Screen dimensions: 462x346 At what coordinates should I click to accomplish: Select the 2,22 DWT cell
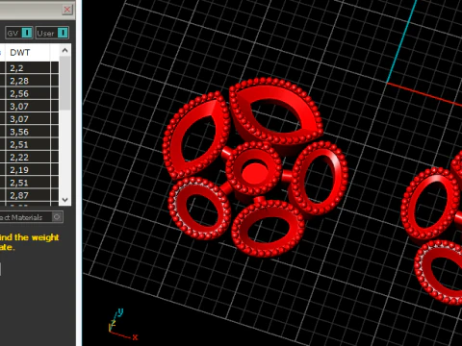[28, 158]
